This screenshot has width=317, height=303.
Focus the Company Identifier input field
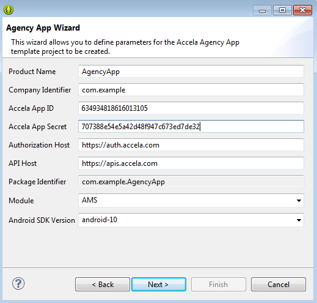click(191, 90)
